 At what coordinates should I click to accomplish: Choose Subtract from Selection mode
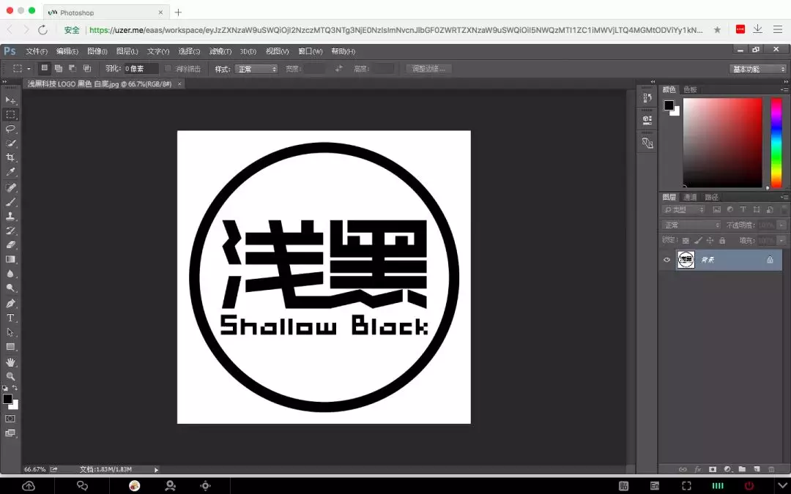(73, 68)
